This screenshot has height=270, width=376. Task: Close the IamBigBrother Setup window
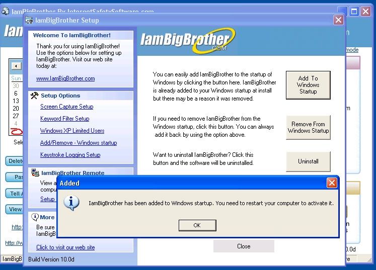tap(338, 20)
